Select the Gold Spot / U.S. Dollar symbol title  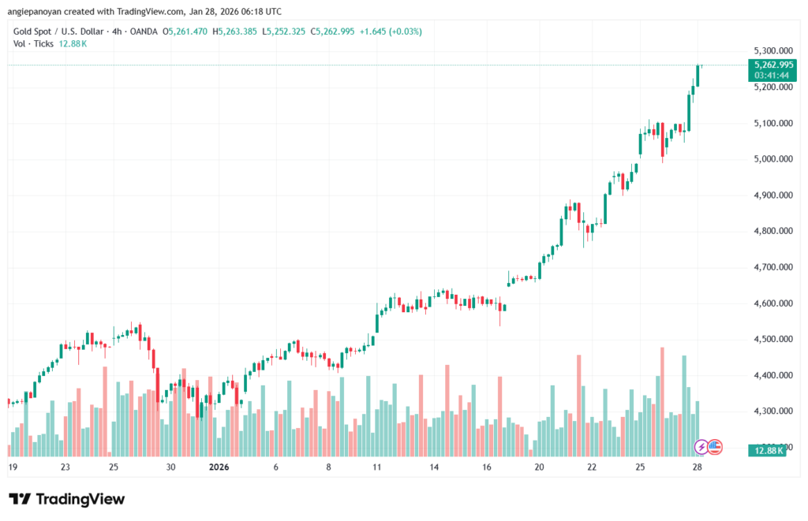[61, 32]
